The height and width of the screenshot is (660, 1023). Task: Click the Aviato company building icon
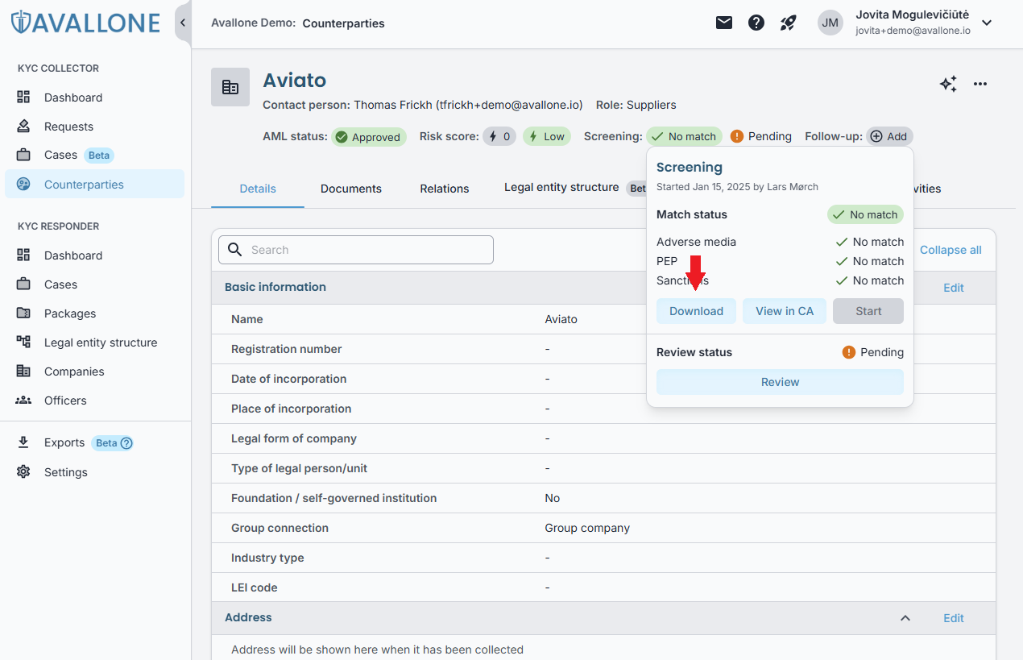point(230,87)
